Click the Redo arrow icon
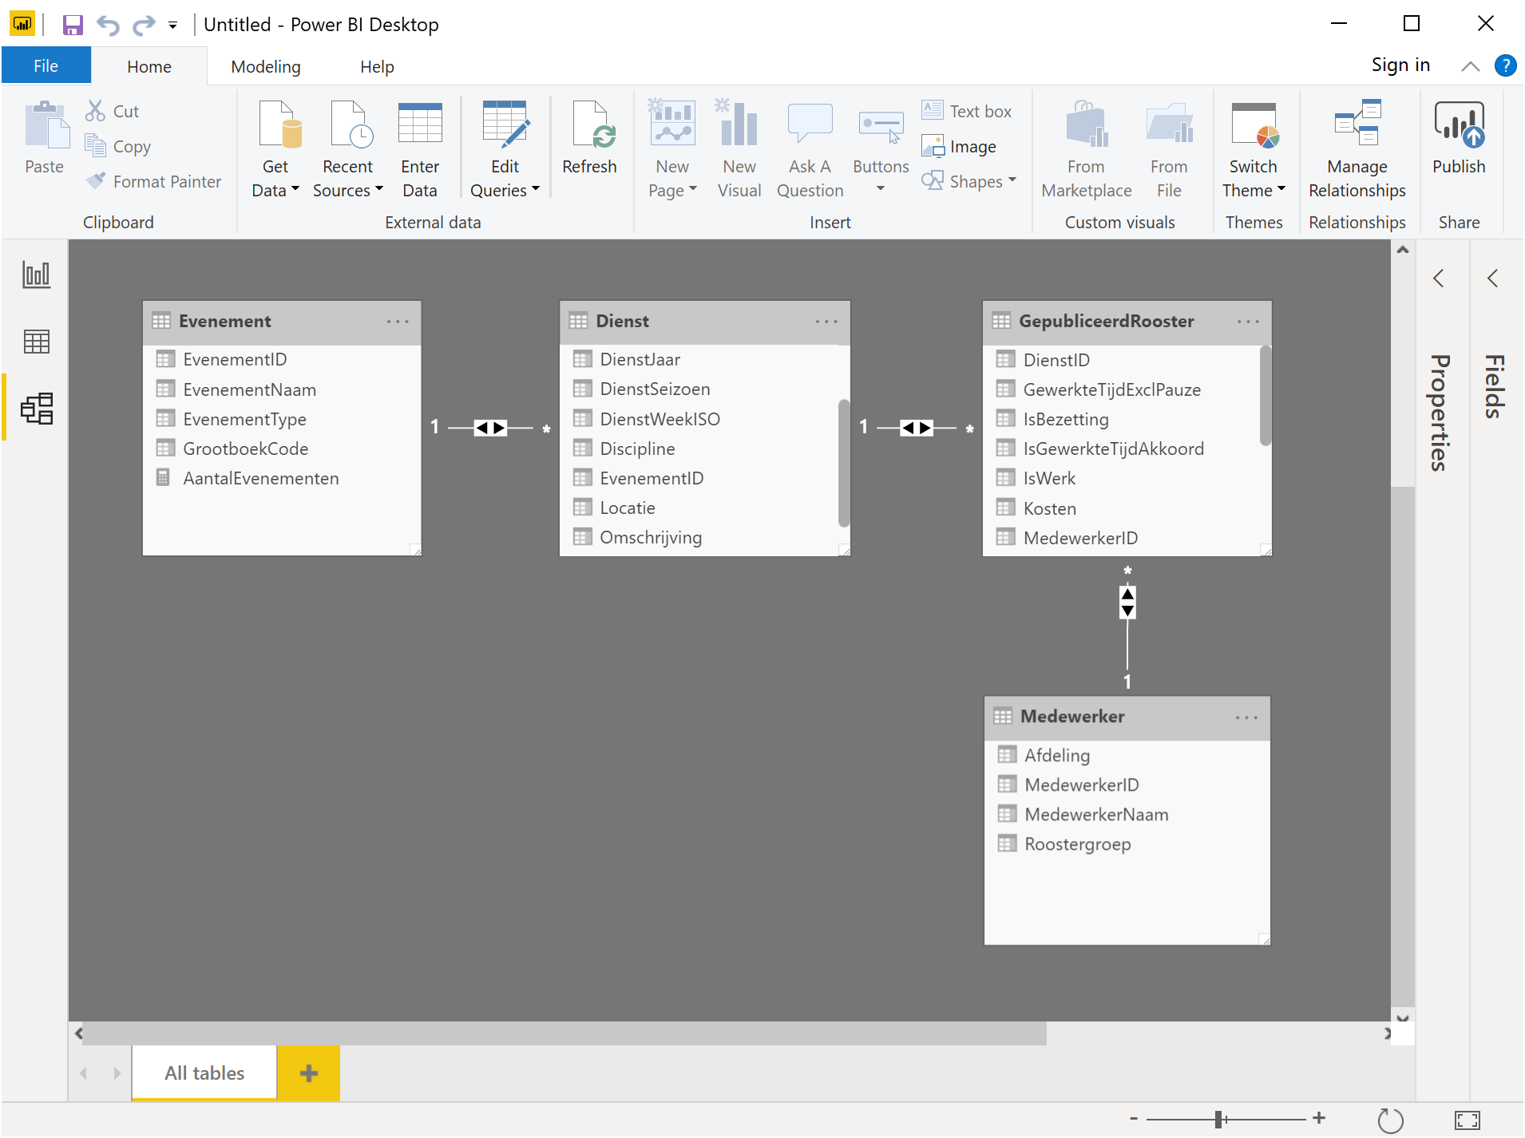This screenshot has width=1525, height=1138. (x=144, y=25)
